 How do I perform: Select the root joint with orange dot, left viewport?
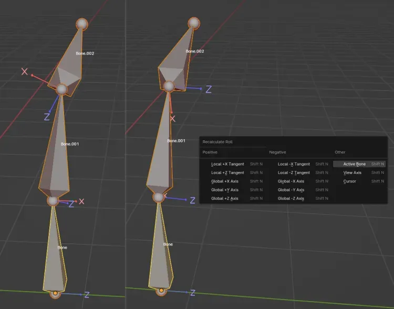[x=55, y=293]
